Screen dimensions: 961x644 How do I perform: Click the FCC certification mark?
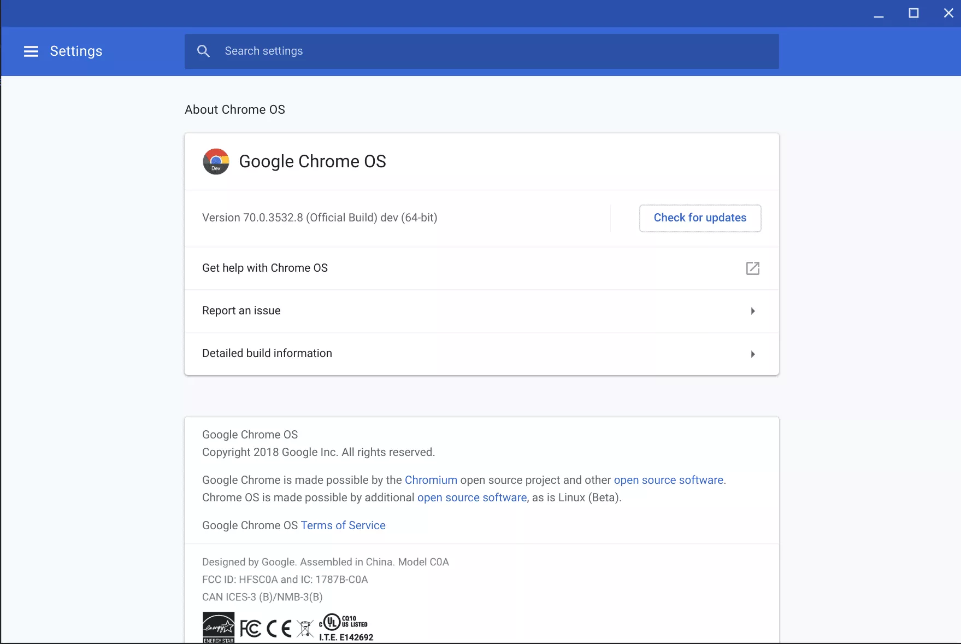[x=250, y=629]
